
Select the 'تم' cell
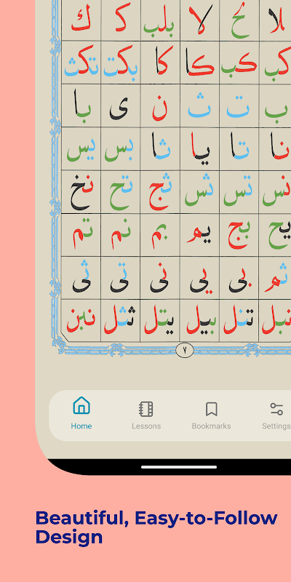(x=81, y=235)
